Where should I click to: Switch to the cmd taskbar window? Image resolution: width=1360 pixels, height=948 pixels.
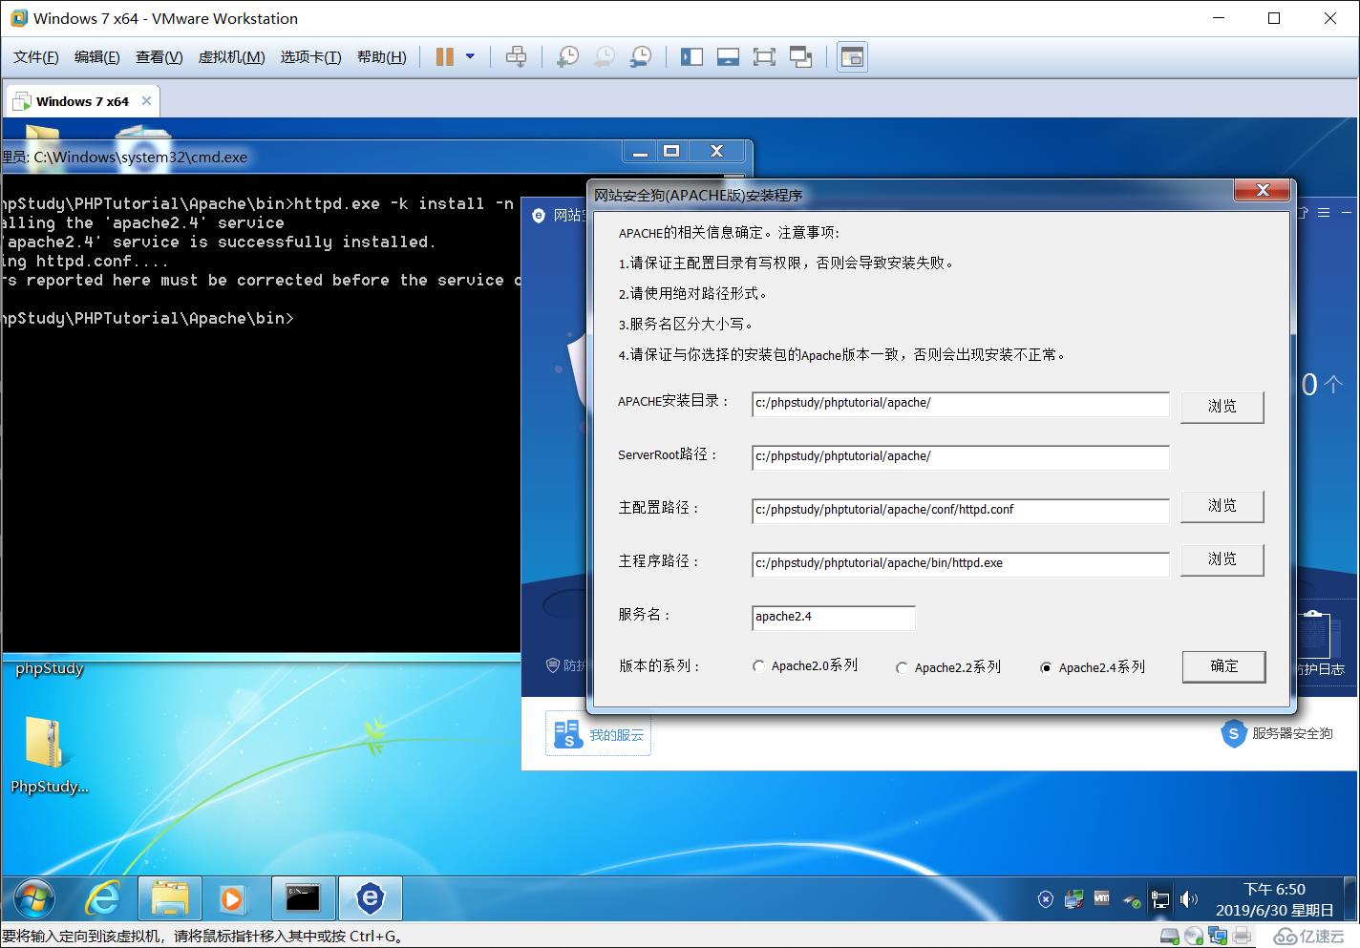pyautogui.click(x=303, y=898)
